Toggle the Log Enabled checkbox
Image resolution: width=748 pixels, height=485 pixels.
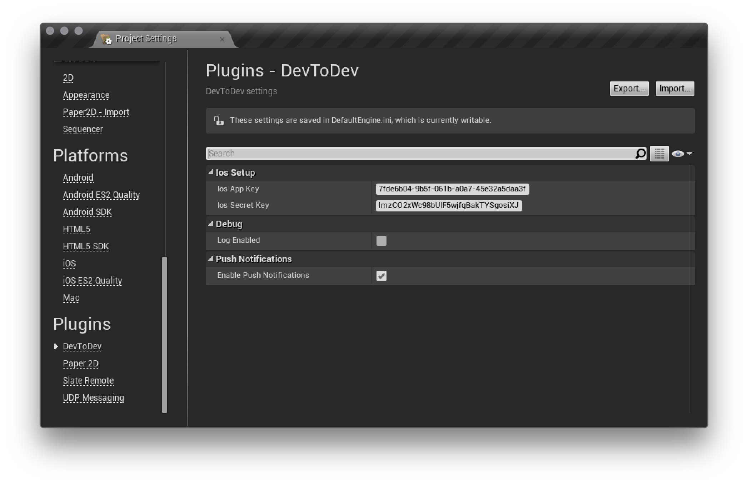tap(381, 241)
